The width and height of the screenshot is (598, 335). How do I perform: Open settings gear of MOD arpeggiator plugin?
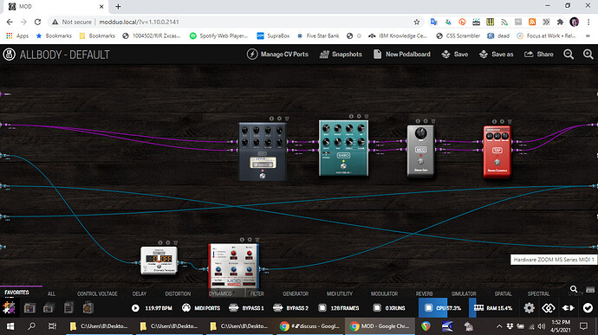pos(250,240)
